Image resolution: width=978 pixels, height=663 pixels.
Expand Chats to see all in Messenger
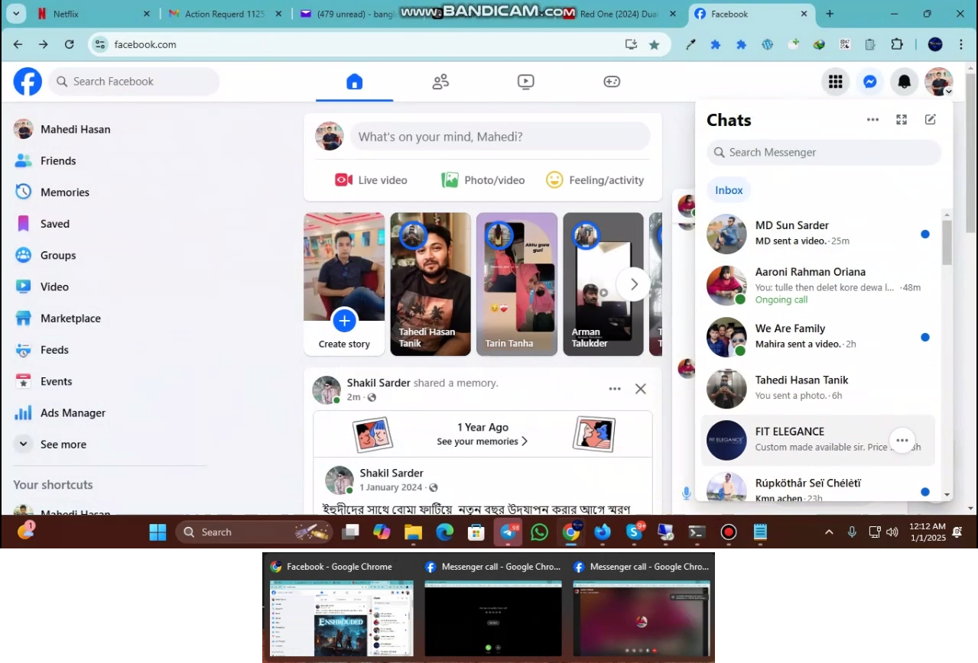(x=902, y=120)
